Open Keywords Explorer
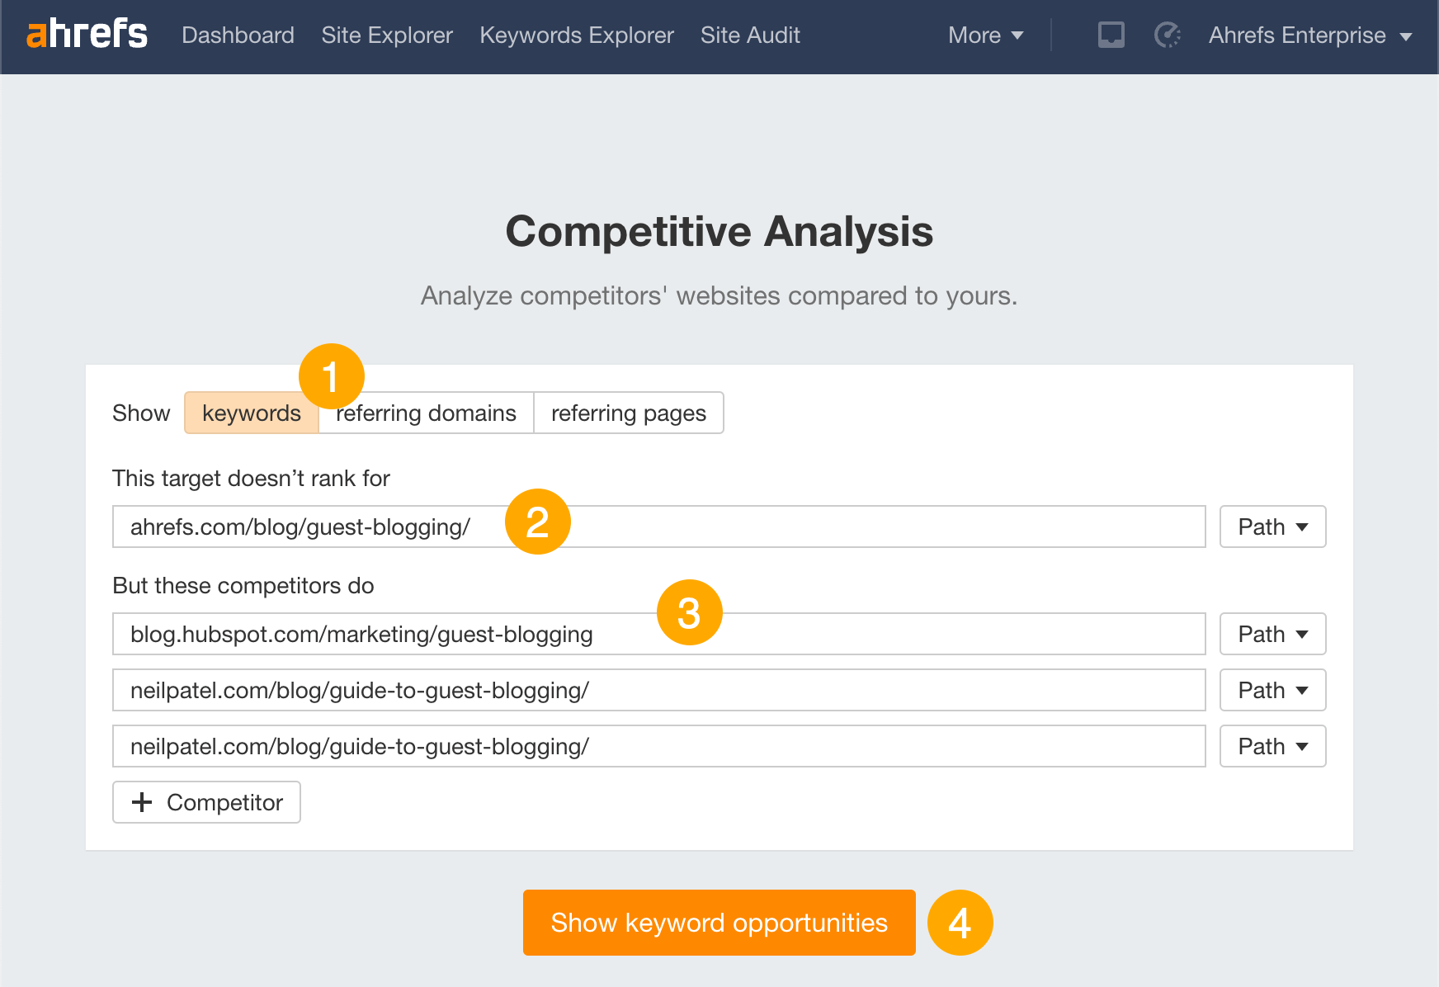The height and width of the screenshot is (987, 1439). tap(577, 35)
